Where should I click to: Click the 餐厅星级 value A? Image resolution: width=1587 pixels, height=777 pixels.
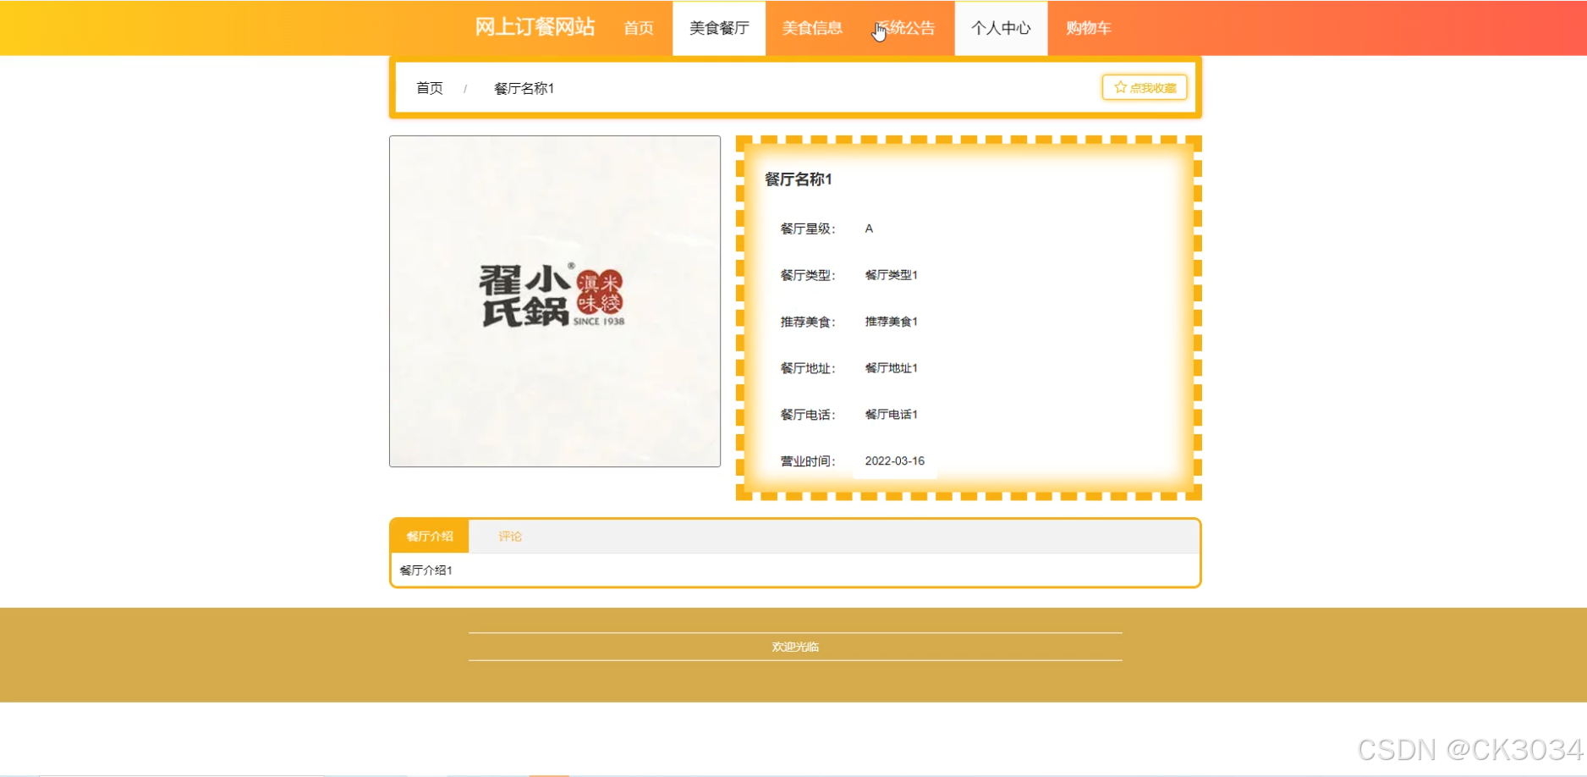[x=869, y=229]
